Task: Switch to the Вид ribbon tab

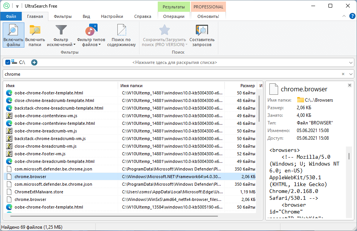Action: [x=86, y=16]
